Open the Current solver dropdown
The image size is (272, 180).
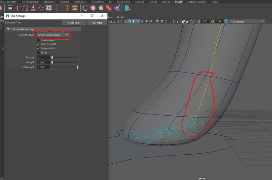53,35
